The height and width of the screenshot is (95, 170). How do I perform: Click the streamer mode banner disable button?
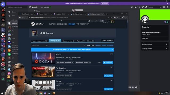[x=105, y=3]
